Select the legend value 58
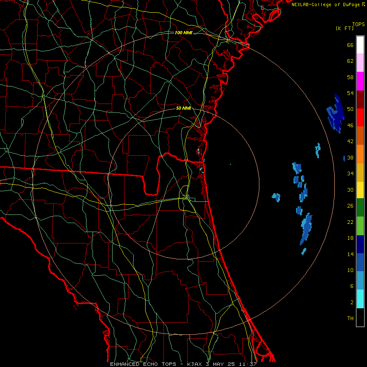The image size is (367, 367). (350, 77)
